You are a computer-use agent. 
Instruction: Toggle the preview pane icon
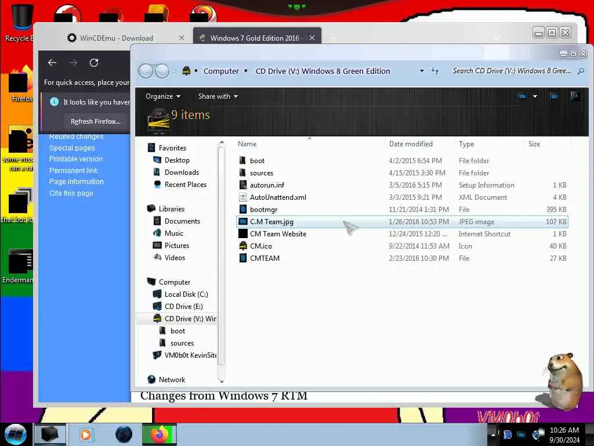coord(554,96)
